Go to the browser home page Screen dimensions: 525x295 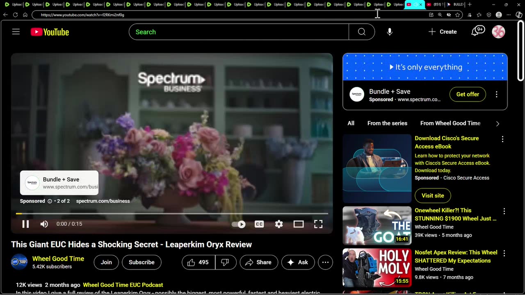25,15
